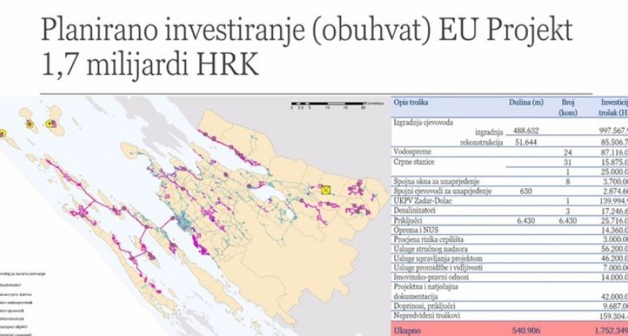The width and height of the screenshot is (628, 336).
Task: Click 'Procjena rizika crpilišta' row label
Action: click(429, 240)
